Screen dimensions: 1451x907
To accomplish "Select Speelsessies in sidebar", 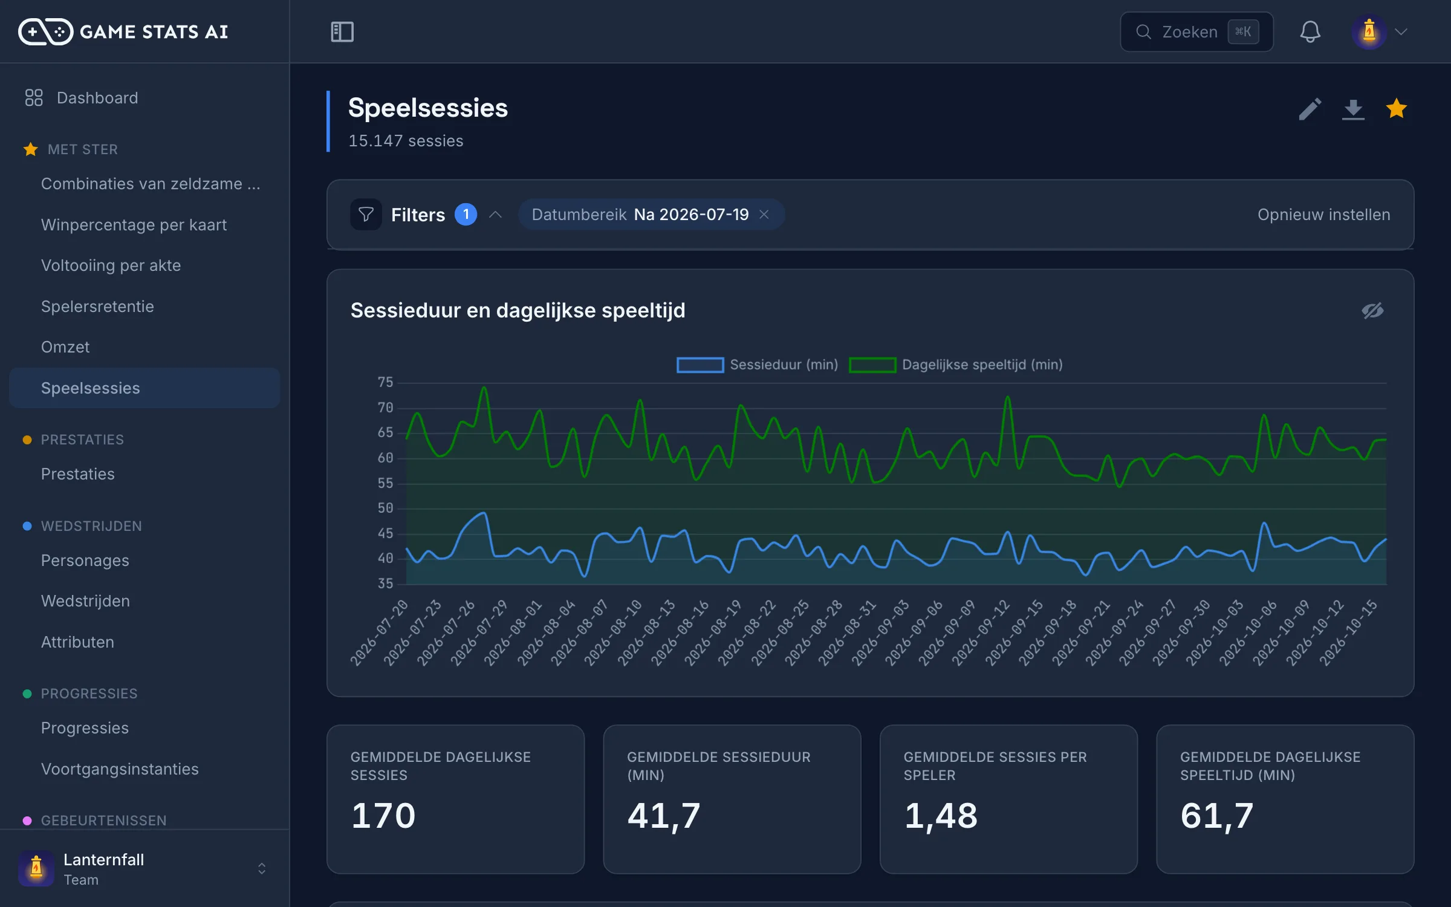I will click(x=144, y=388).
